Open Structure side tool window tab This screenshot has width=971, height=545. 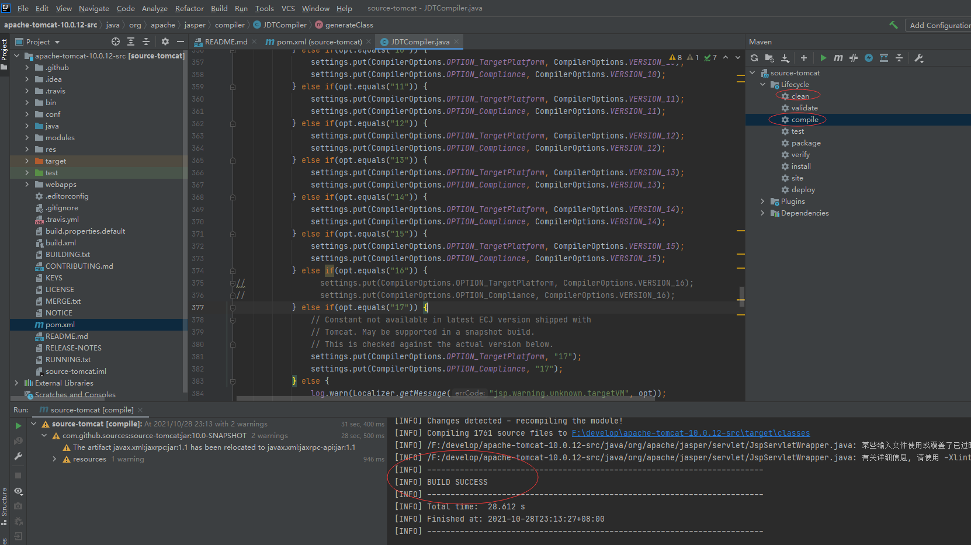coord(5,506)
